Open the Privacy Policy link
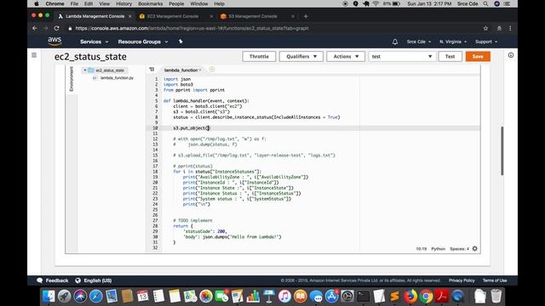Screen dimensions: 545x306 [x=462, y=280]
